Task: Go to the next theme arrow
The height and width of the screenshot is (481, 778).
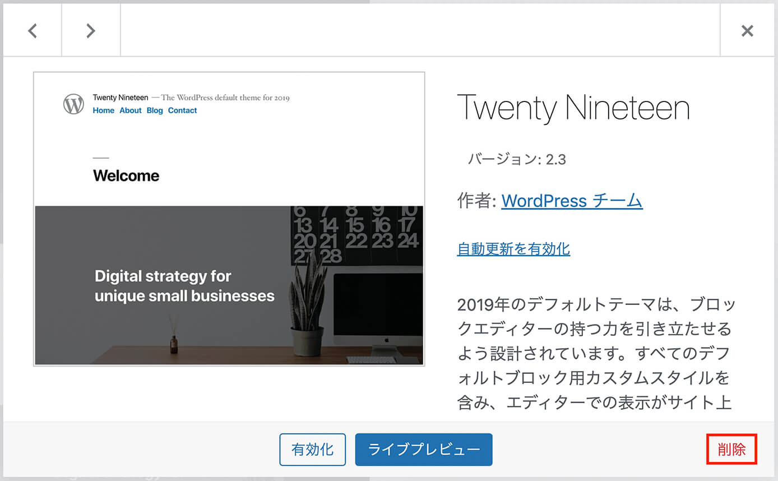Action: 91,30
